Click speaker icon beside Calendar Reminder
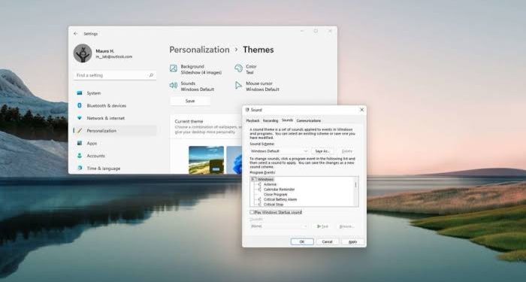 coord(259,190)
